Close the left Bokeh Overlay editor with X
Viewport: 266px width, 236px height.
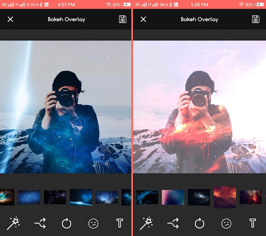coord(10,19)
